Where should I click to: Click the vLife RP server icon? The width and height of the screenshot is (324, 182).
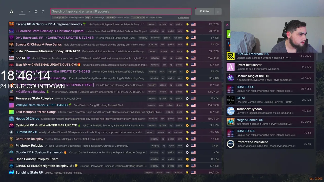click(11, 51)
